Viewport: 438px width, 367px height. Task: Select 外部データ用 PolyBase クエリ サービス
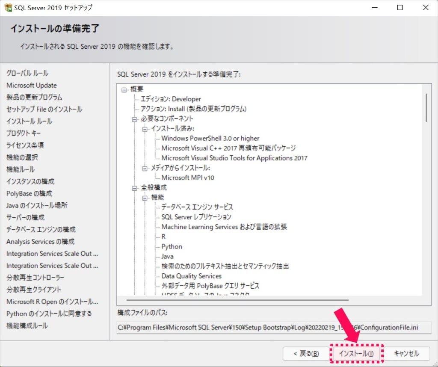click(210, 286)
